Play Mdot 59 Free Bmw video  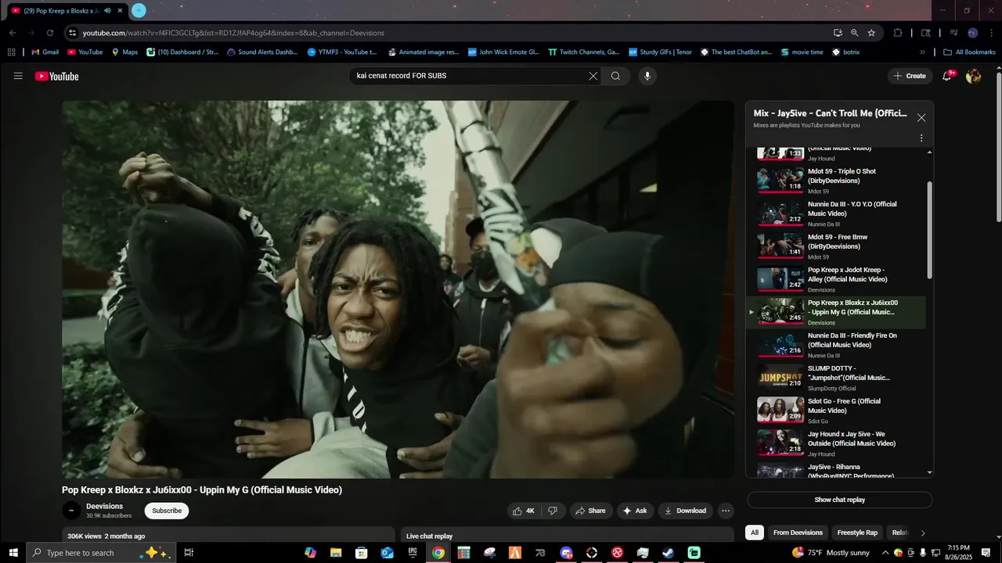coord(835,246)
